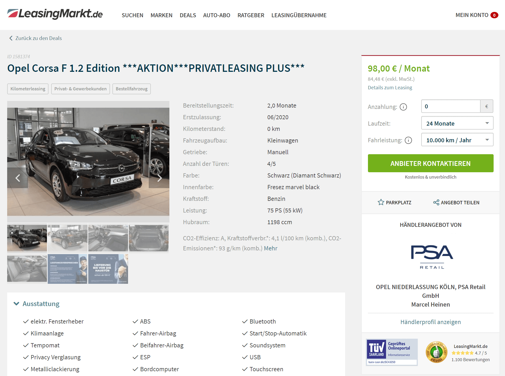Viewport: 505px width, 376px height.
Task: Click the 1.100 Bewertungen text
Action: point(471,360)
